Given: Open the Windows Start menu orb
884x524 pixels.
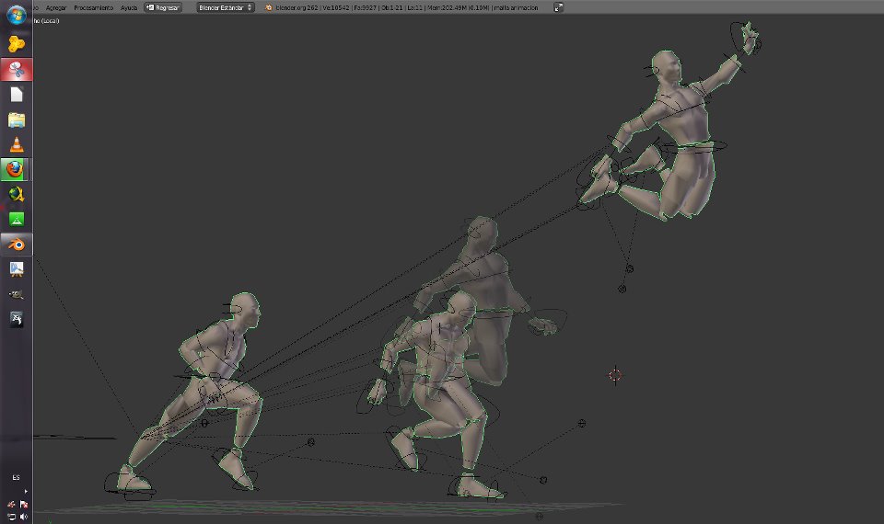Looking at the screenshot, I should coord(16,16).
